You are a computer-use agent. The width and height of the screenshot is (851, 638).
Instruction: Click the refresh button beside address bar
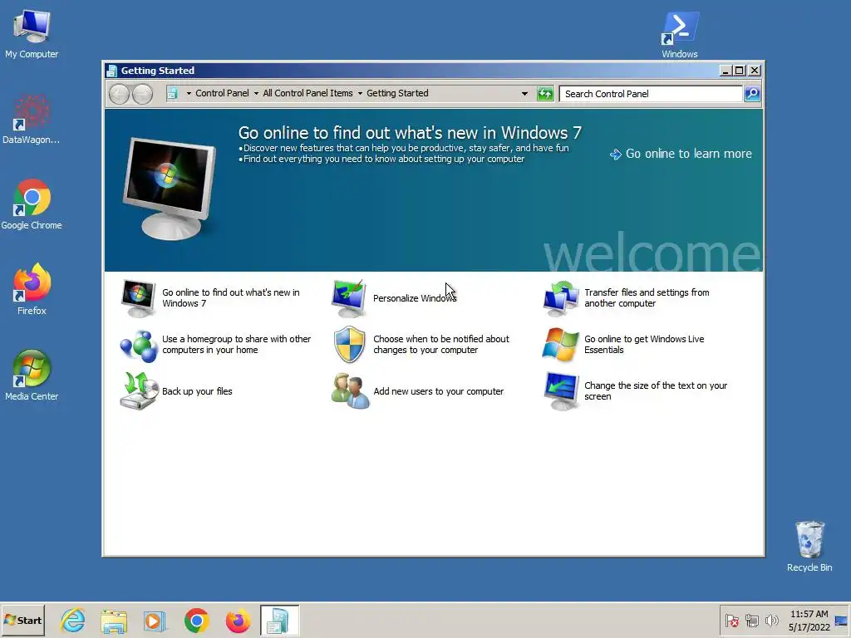(545, 94)
